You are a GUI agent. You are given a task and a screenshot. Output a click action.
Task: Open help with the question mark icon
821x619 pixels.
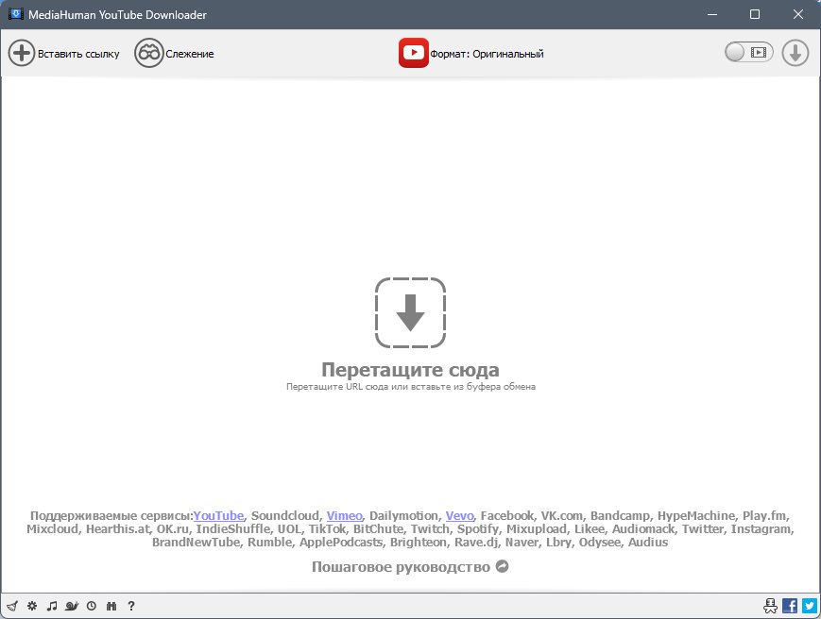pos(131,606)
